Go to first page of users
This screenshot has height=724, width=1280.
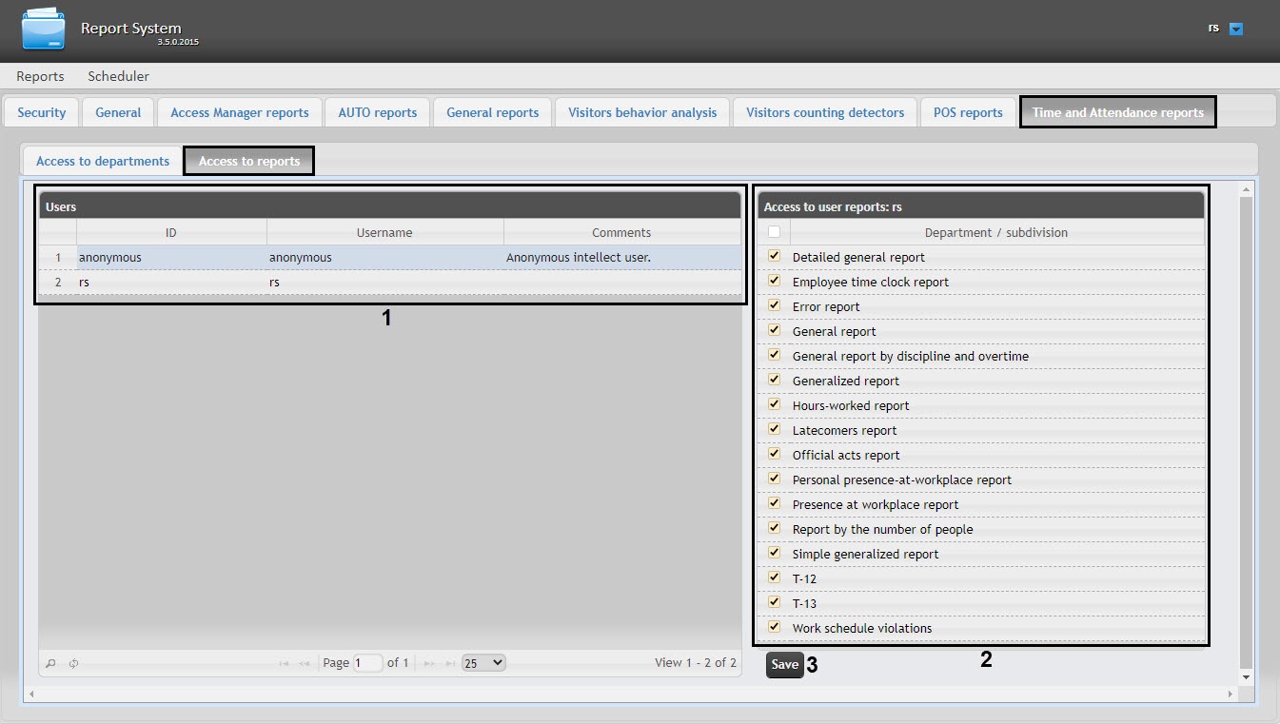pos(285,663)
